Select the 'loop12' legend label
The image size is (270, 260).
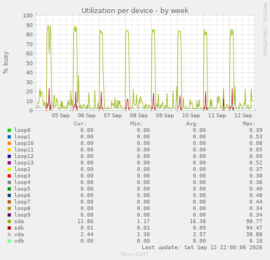[24, 156]
